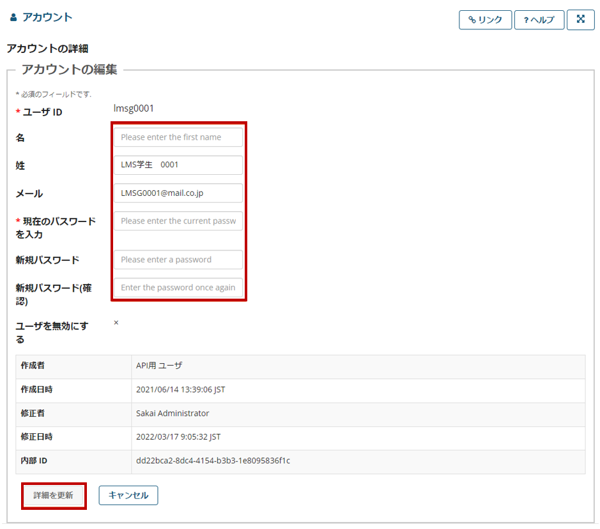600x529 pixels.
Task: Click the current password input field
Action: point(178,221)
